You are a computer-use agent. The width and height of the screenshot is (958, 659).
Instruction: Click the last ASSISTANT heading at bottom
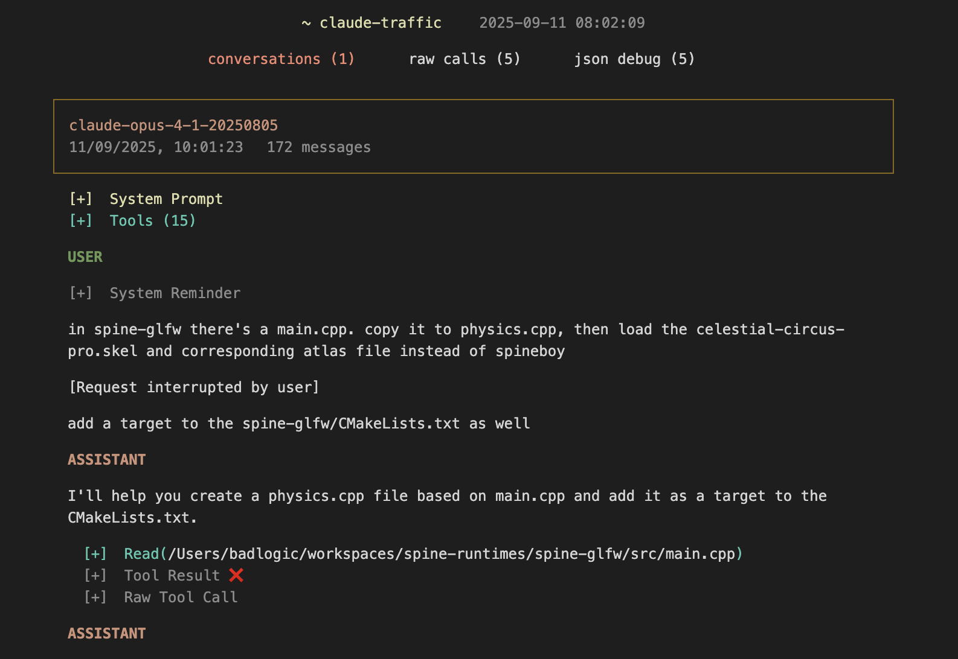point(107,634)
